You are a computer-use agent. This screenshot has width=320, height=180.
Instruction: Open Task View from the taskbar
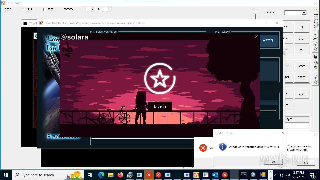[90, 175]
